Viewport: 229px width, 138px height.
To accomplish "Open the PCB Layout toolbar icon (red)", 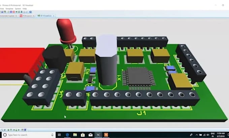I will click(x=14, y=12).
